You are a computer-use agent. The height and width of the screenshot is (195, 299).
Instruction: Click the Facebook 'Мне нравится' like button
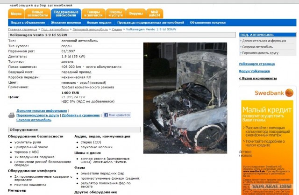pyautogui.click(x=117, y=115)
